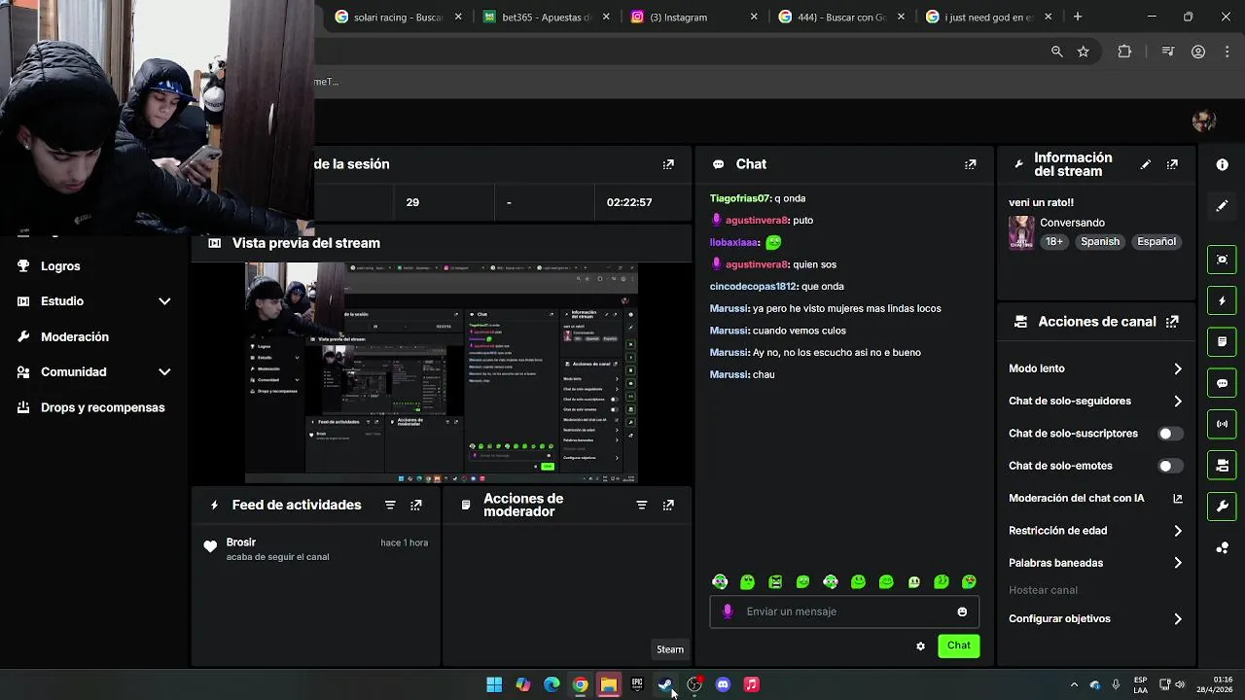This screenshot has width=1245, height=700.
Task: Open Steam from the taskbar
Action: (665, 685)
